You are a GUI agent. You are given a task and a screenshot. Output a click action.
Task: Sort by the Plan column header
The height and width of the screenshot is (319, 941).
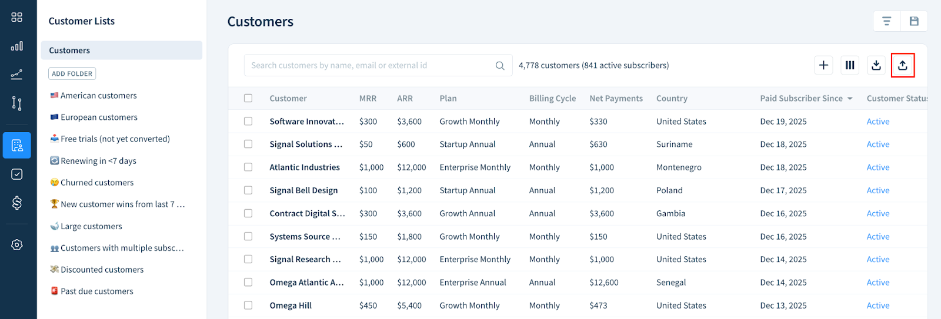(448, 98)
